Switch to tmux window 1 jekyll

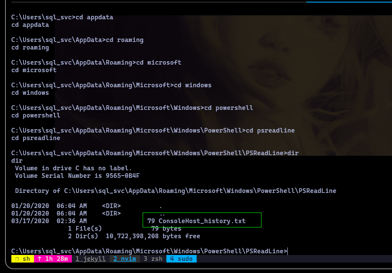[90, 259]
